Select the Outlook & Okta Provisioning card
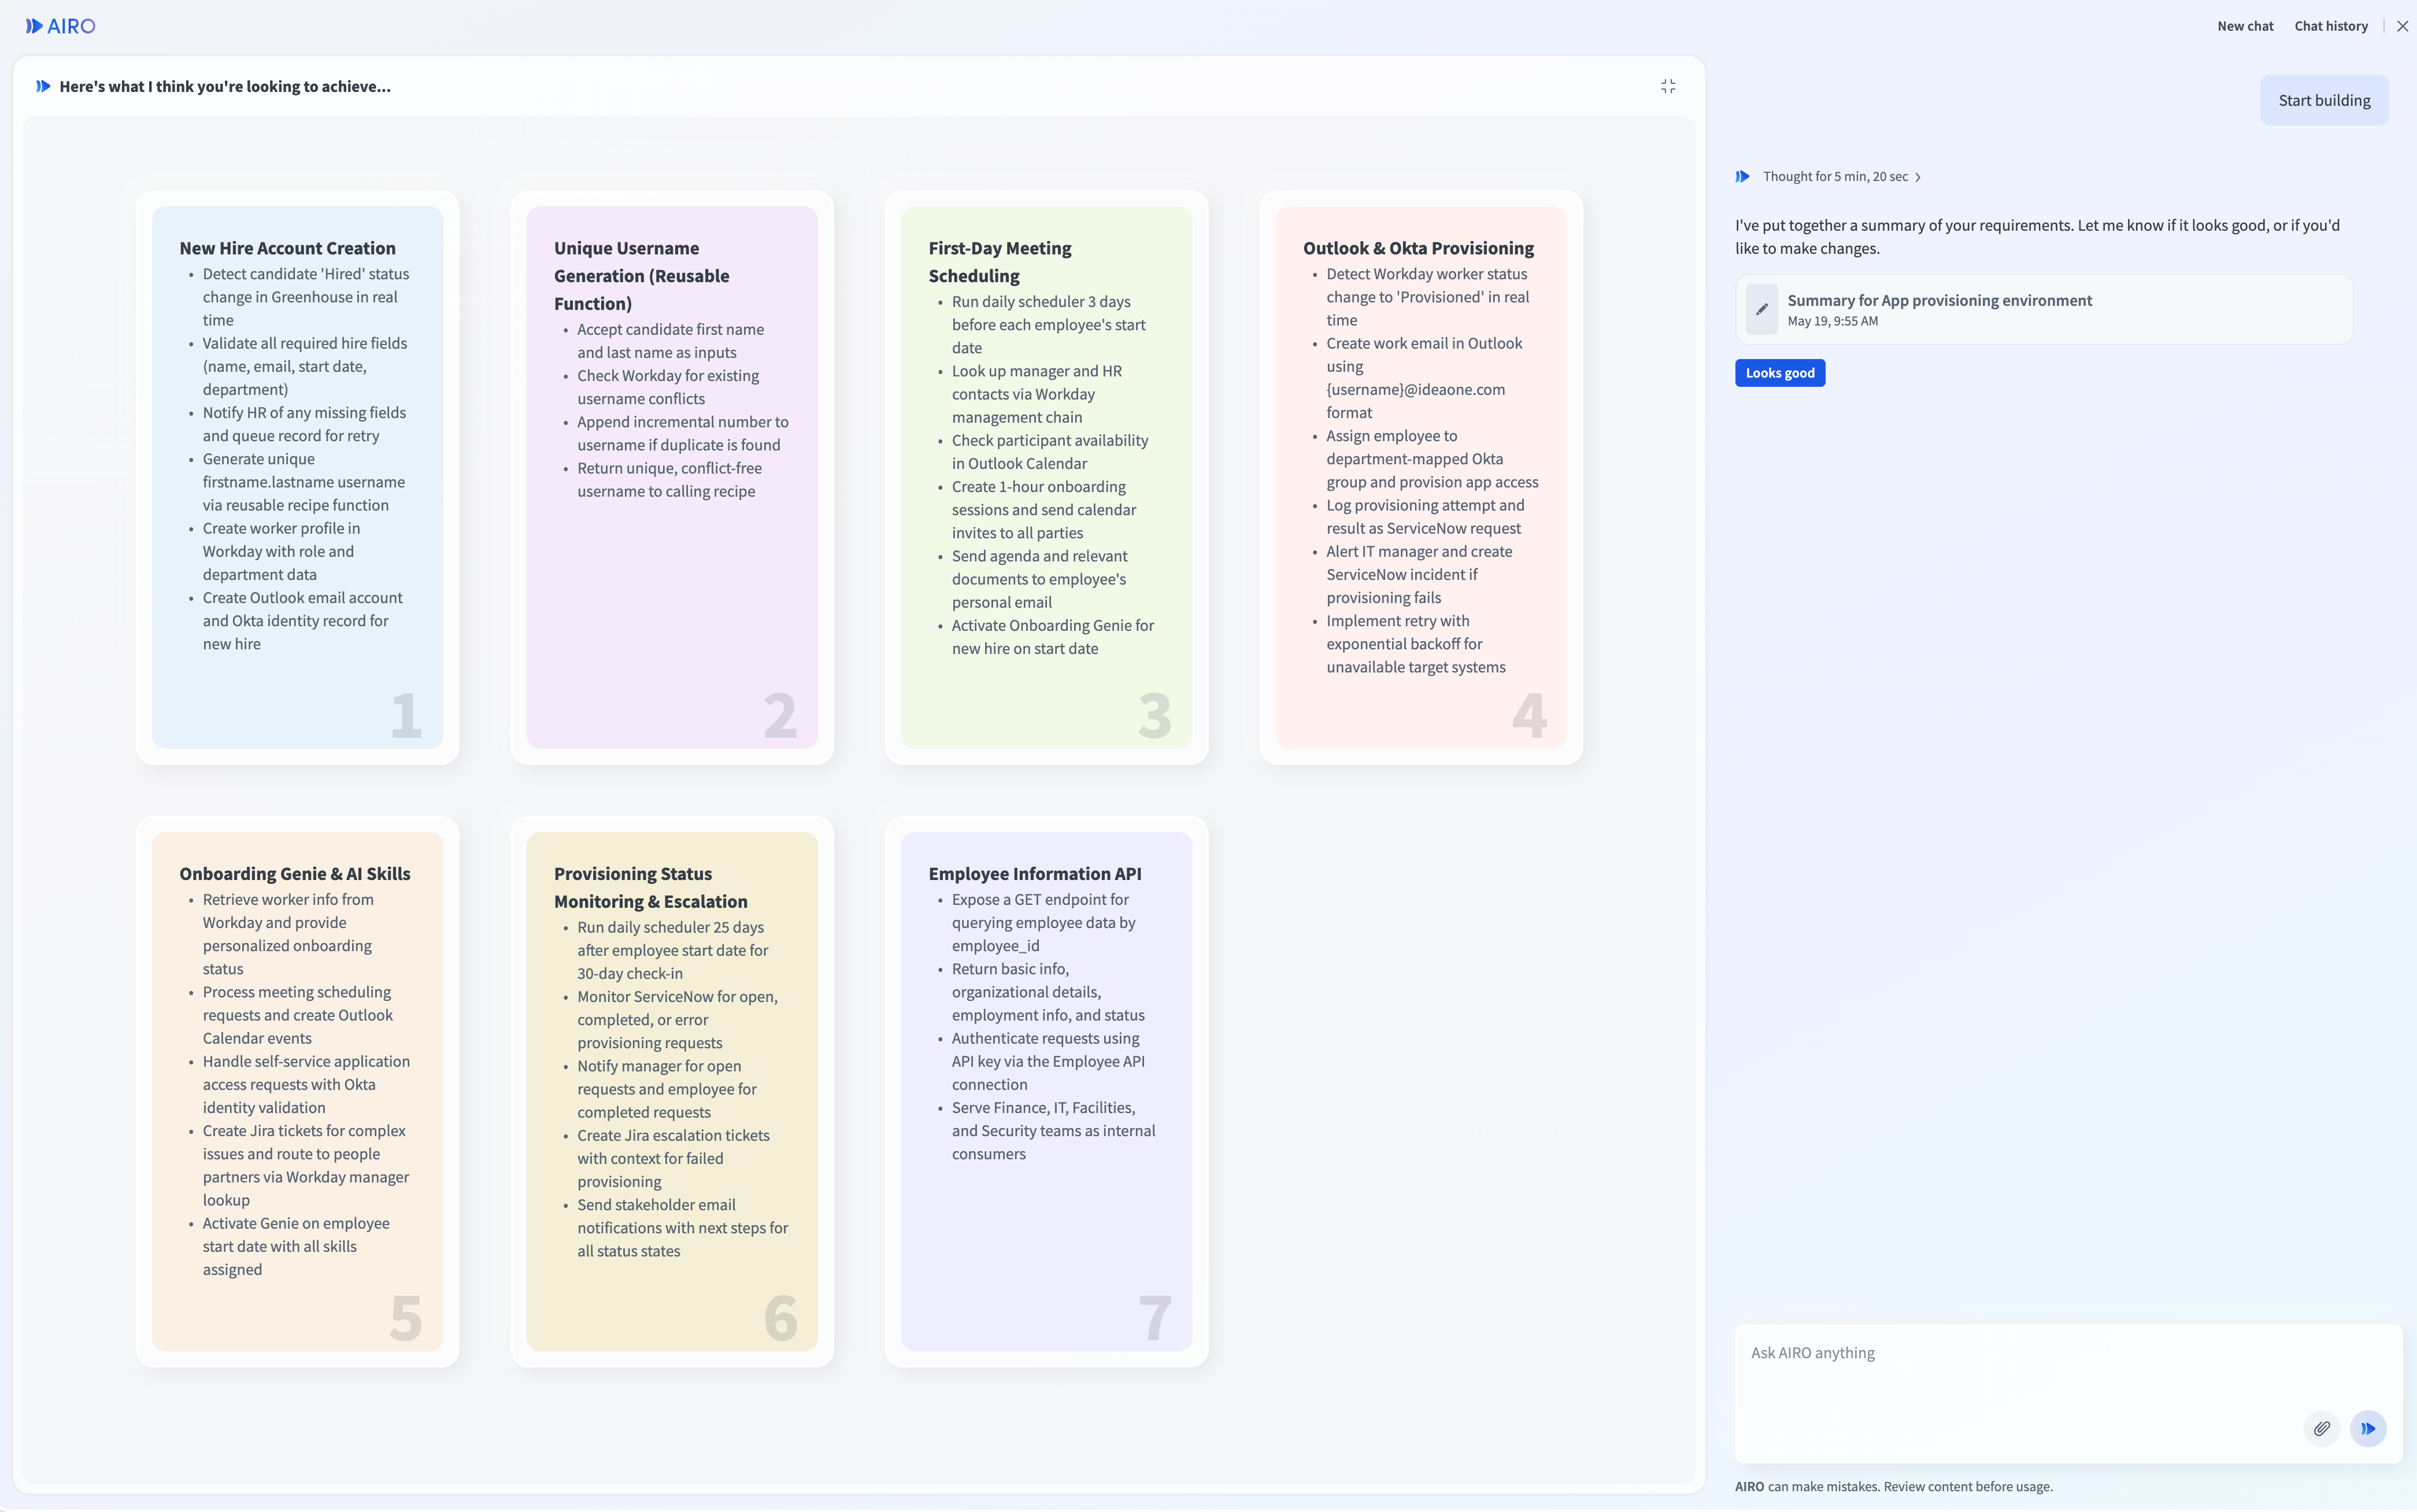The height and width of the screenshot is (1512, 2417). point(1420,477)
